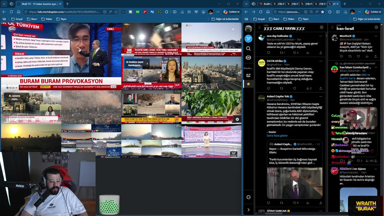384x216 pixels.
Task: Open settings for the İran-İsrail column
Action: [x=376, y=28]
